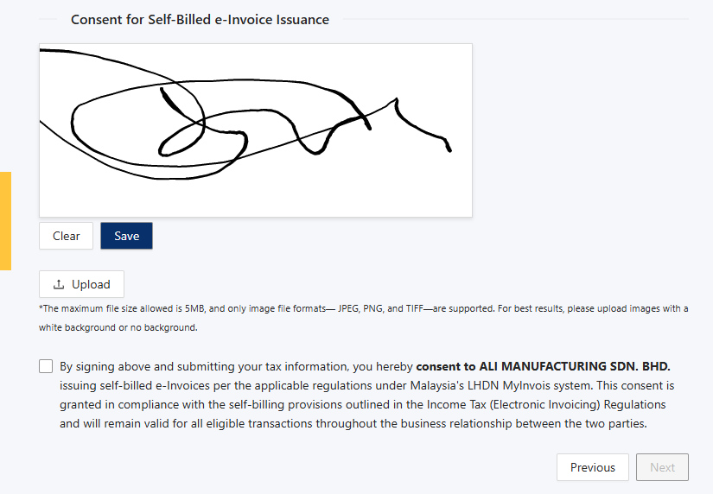Tick the self-billed e-Invoice consent checkbox

[46, 366]
